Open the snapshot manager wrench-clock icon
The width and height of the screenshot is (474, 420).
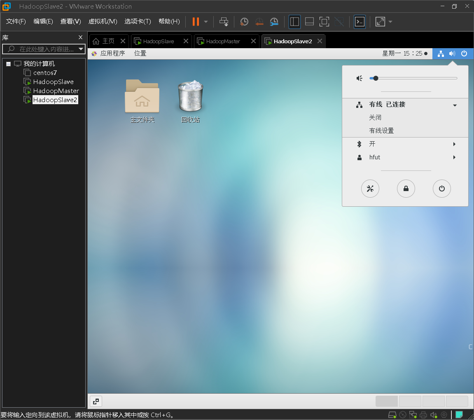(x=274, y=22)
